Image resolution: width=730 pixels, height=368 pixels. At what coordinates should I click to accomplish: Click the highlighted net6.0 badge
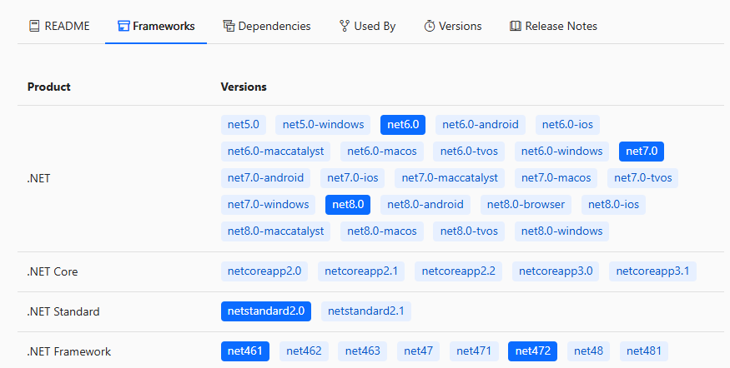pyautogui.click(x=403, y=125)
